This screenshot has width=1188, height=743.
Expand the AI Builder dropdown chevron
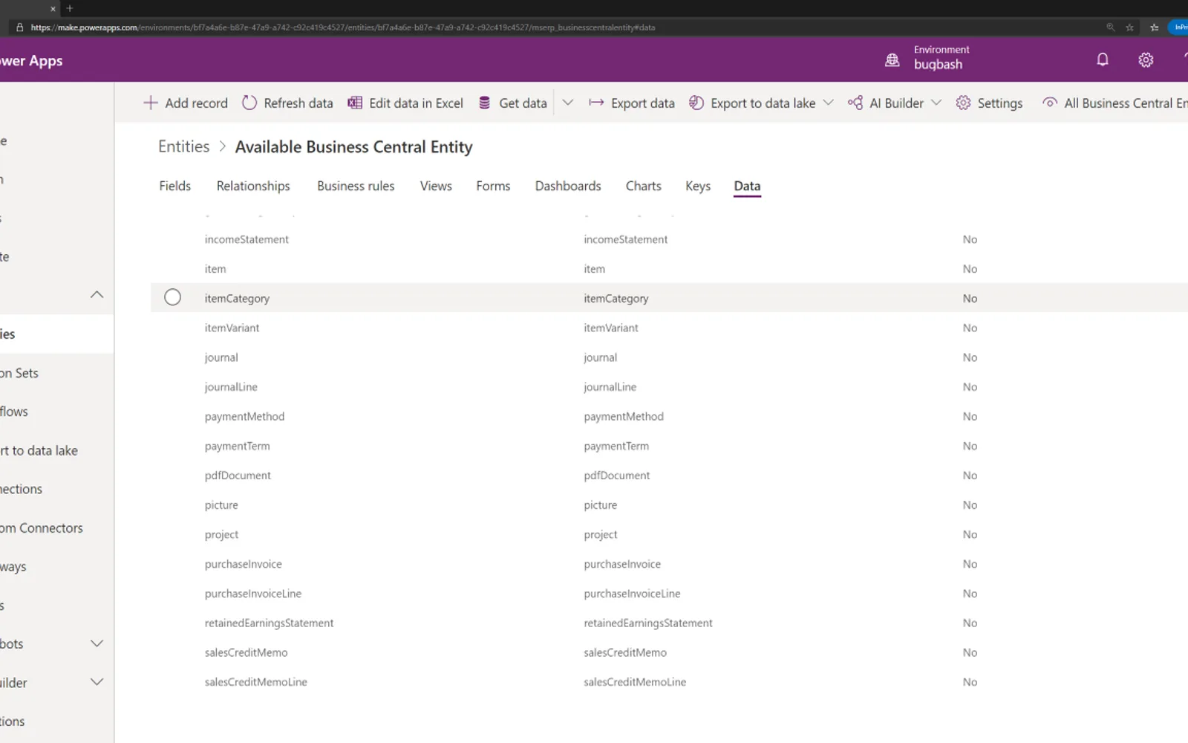click(x=936, y=103)
